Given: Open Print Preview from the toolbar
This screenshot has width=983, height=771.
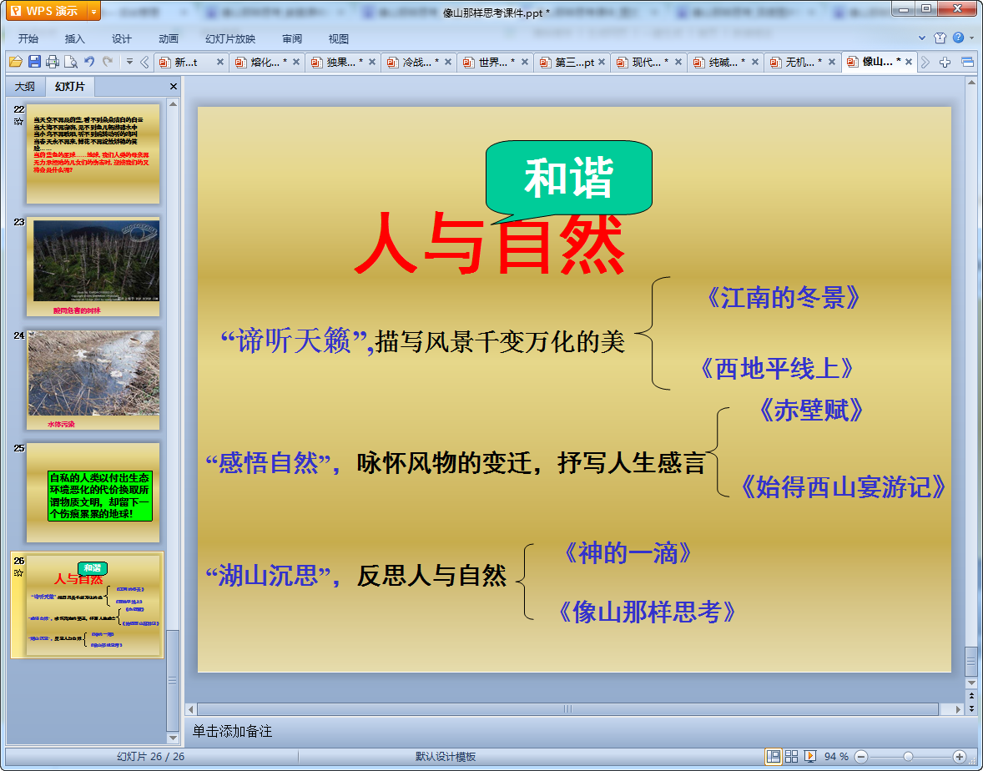Looking at the screenshot, I should click(x=71, y=62).
